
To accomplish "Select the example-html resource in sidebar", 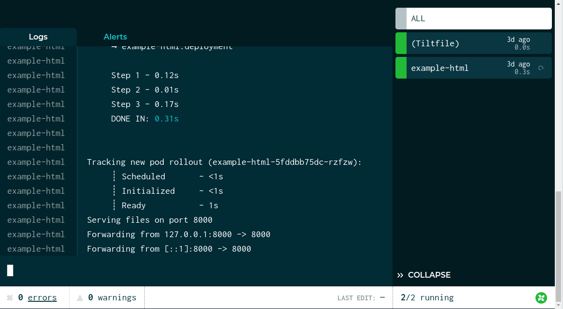I will [x=474, y=68].
